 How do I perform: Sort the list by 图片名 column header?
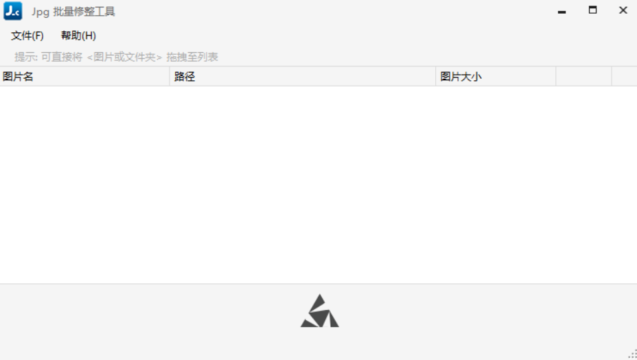84,76
